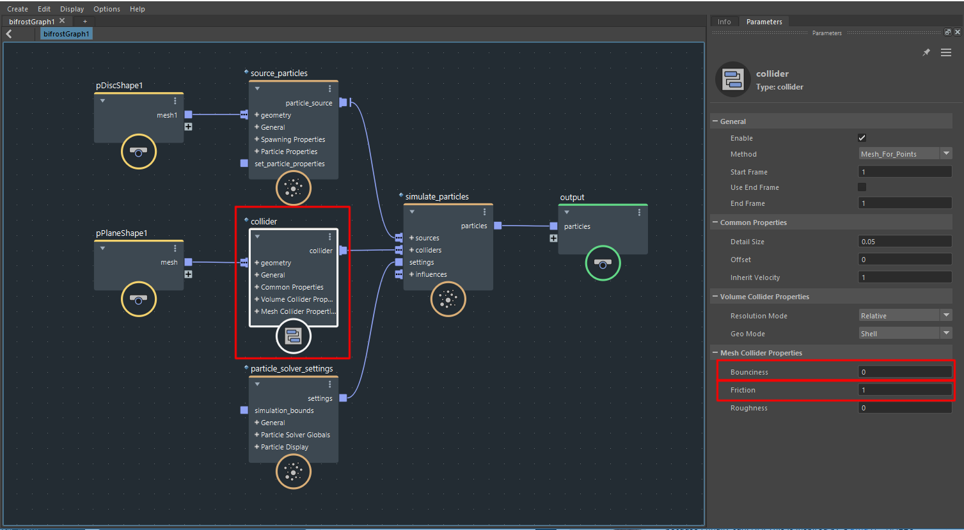Click the plus icon on pPlaneShape1 node
Viewport: 964px width, 530px height.
coord(188,274)
